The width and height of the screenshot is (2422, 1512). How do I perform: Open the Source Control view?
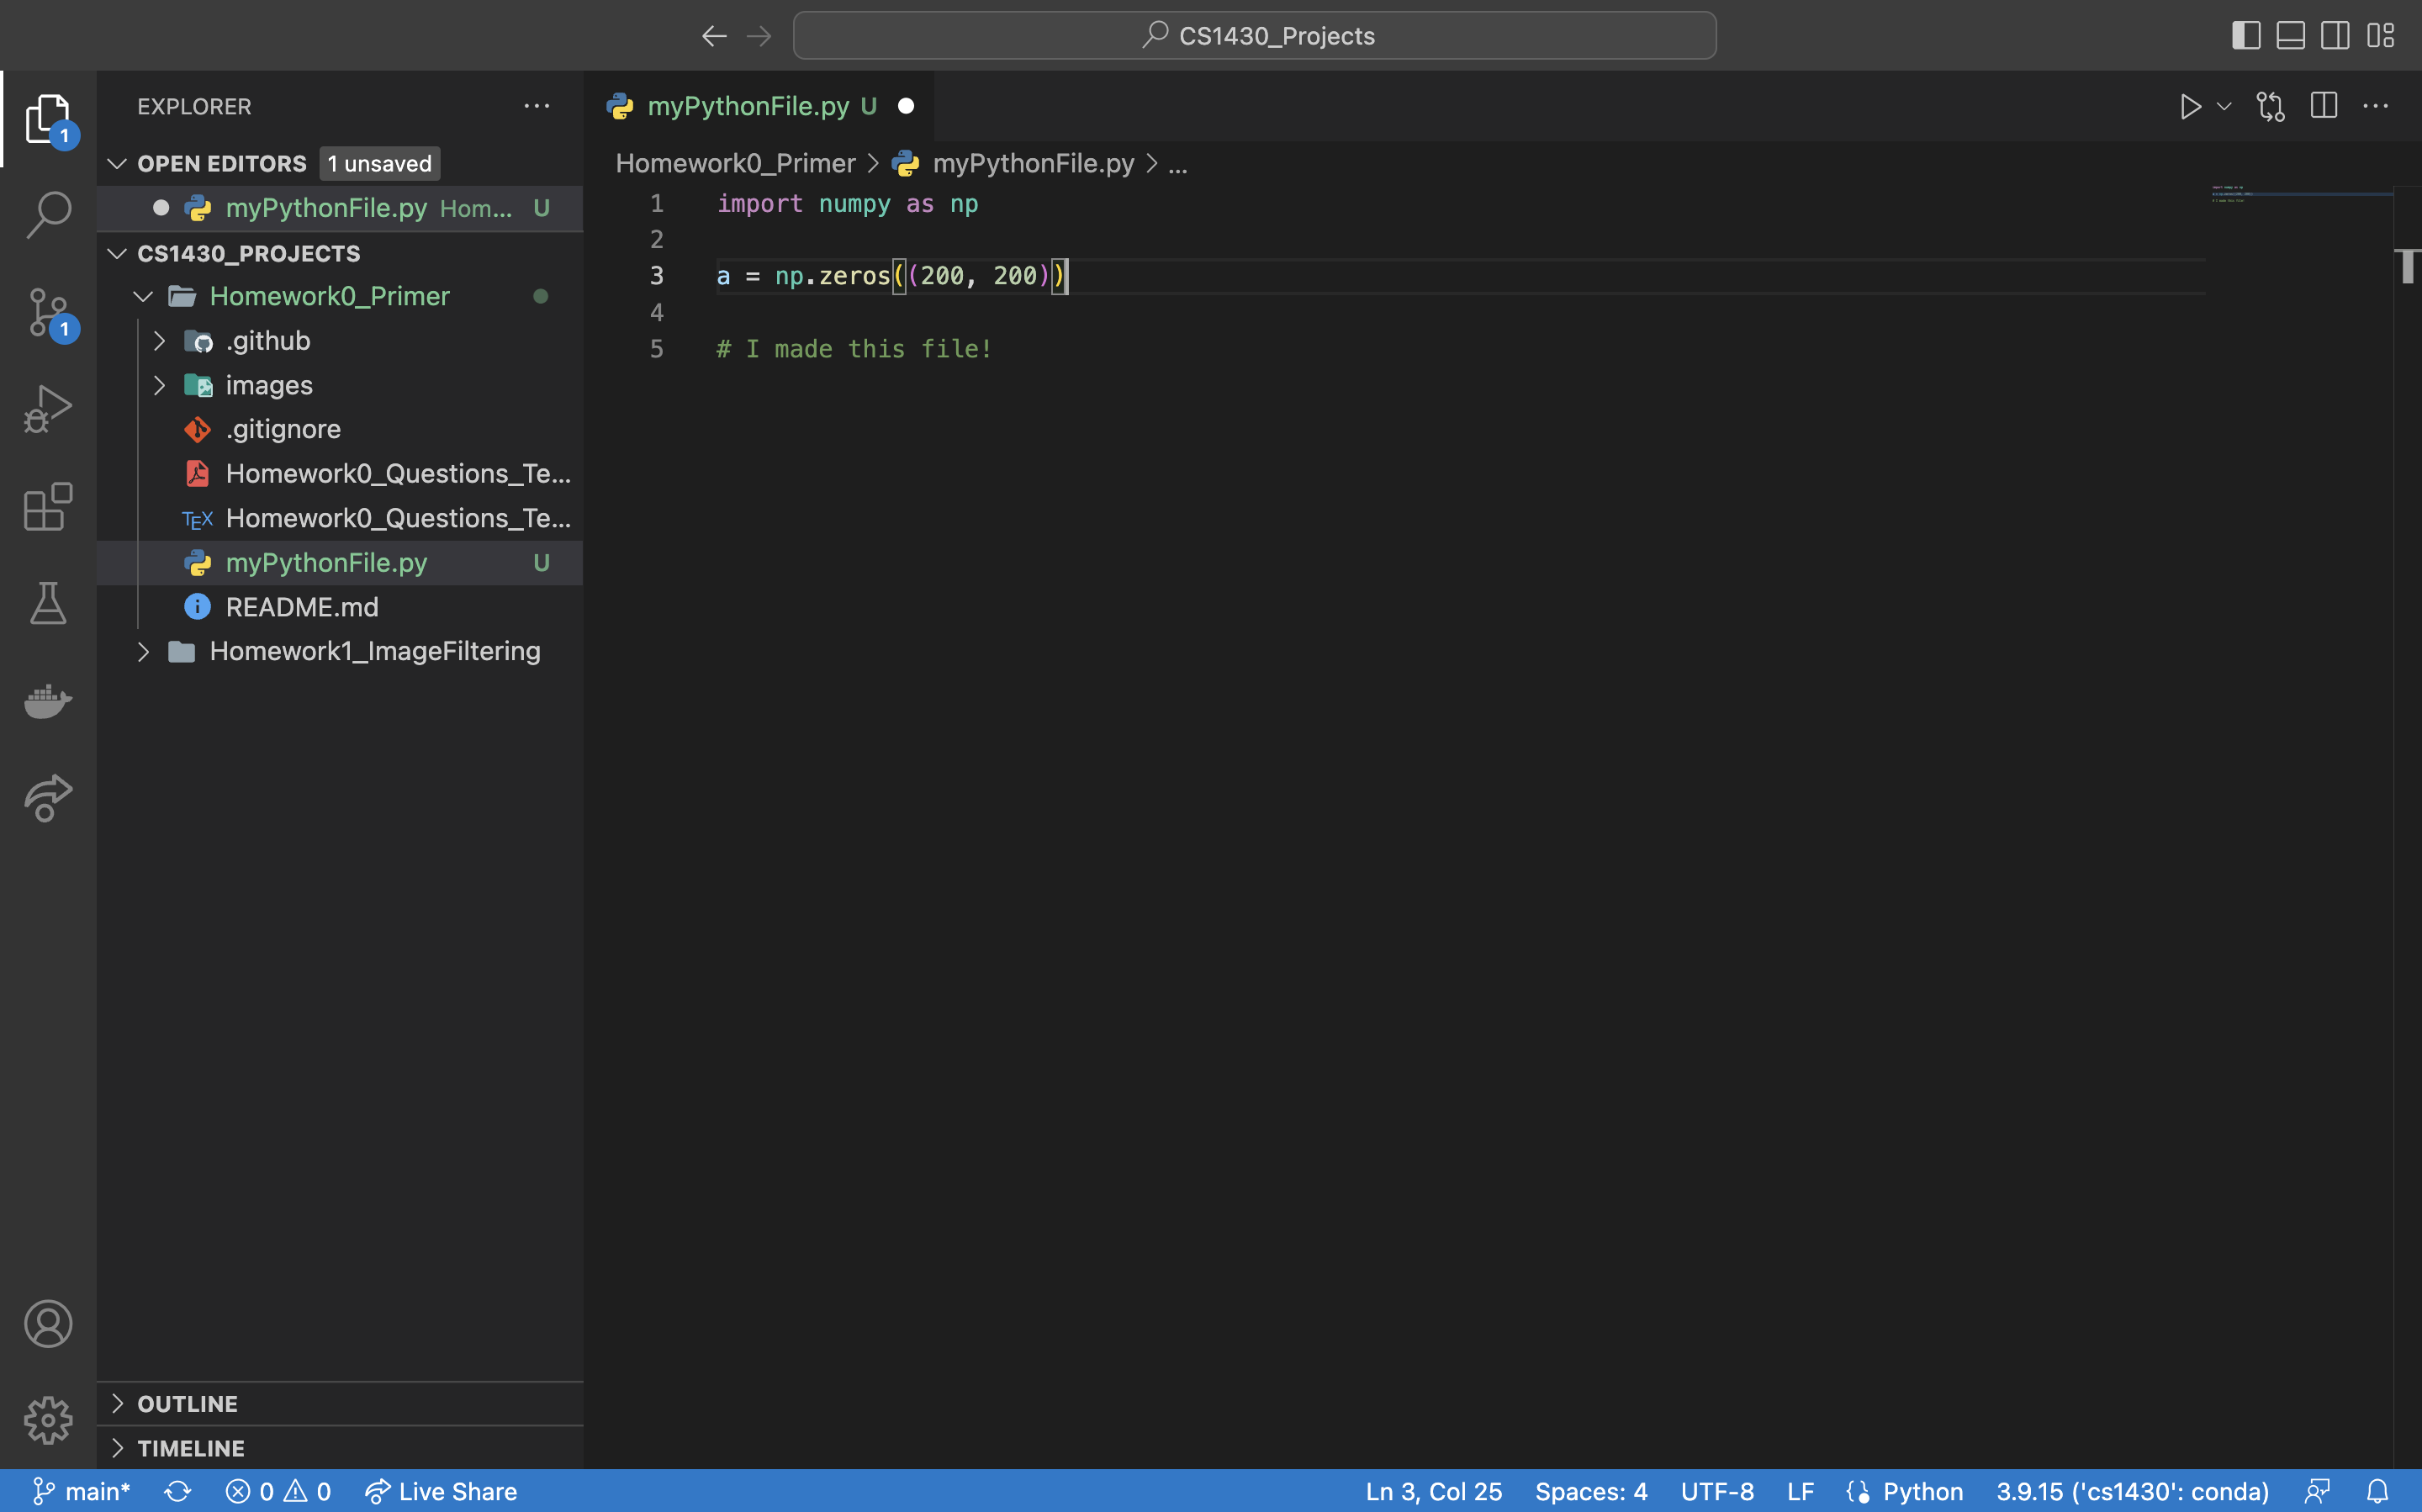point(47,312)
